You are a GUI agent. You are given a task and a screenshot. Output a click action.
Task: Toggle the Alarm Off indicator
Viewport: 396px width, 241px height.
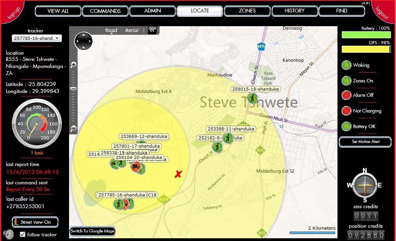point(346,95)
